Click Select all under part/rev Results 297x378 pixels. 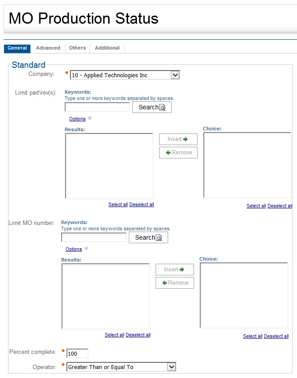118,205
